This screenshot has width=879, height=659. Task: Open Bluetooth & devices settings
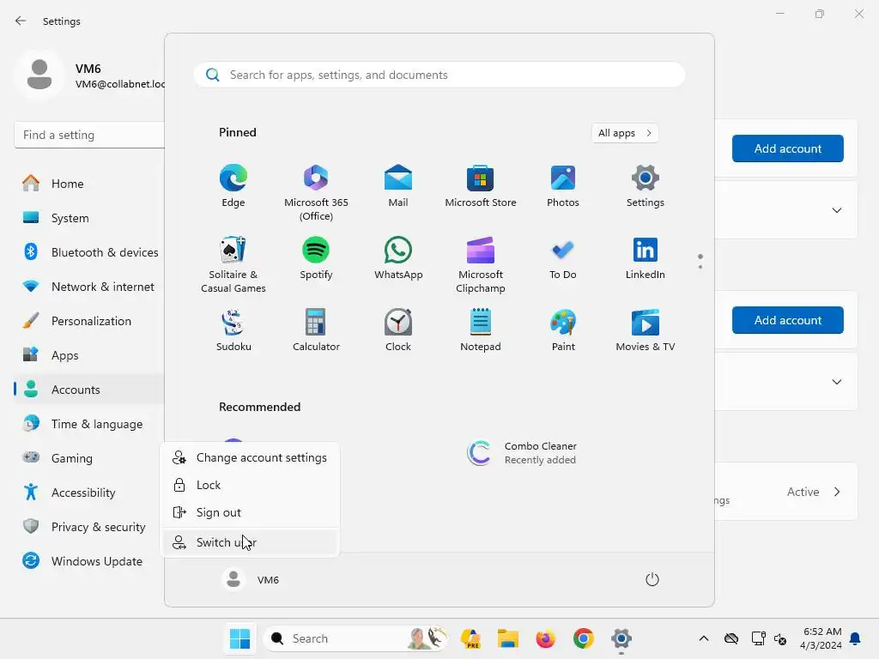pyautogui.click(x=89, y=252)
